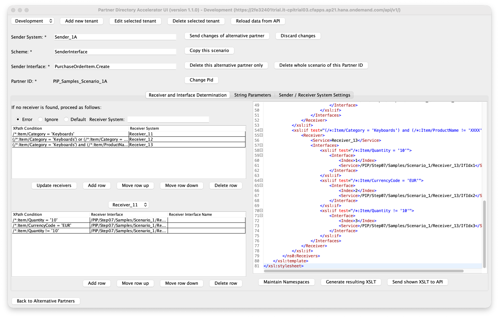Collapse code fold at line 57
Viewport: 499px width, 318px height.
point(261,145)
